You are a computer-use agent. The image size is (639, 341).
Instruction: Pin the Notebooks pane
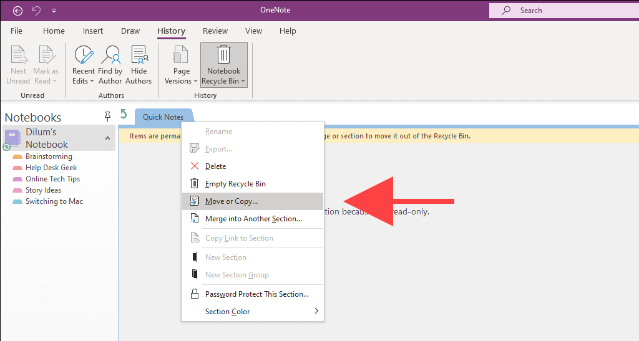[x=107, y=117]
